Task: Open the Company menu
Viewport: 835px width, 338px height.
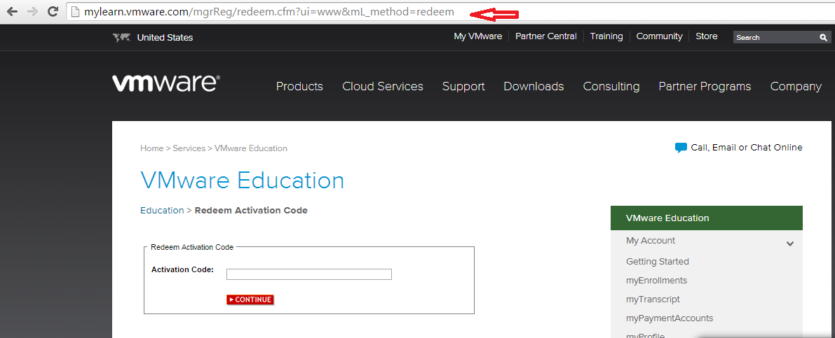Action: (796, 87)
